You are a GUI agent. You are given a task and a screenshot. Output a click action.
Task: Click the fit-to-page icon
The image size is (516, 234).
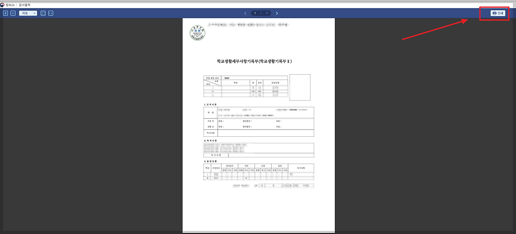(43, 13)
